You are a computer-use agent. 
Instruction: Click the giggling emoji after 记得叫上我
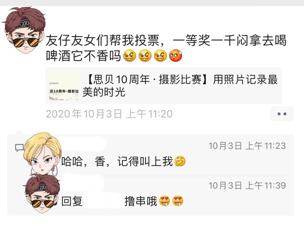(180, 162)
